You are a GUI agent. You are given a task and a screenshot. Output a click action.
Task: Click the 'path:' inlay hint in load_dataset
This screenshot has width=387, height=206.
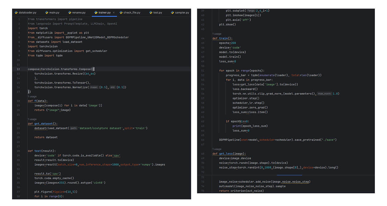point(74,128)
